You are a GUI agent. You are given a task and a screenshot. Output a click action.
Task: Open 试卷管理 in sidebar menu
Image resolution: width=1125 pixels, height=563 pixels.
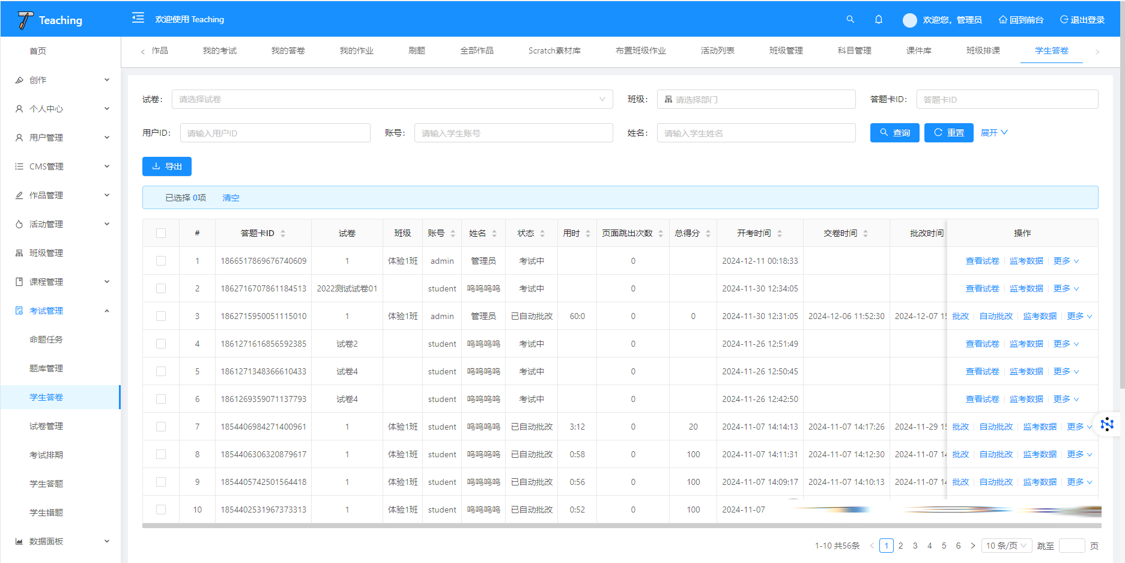click(46, 426)
